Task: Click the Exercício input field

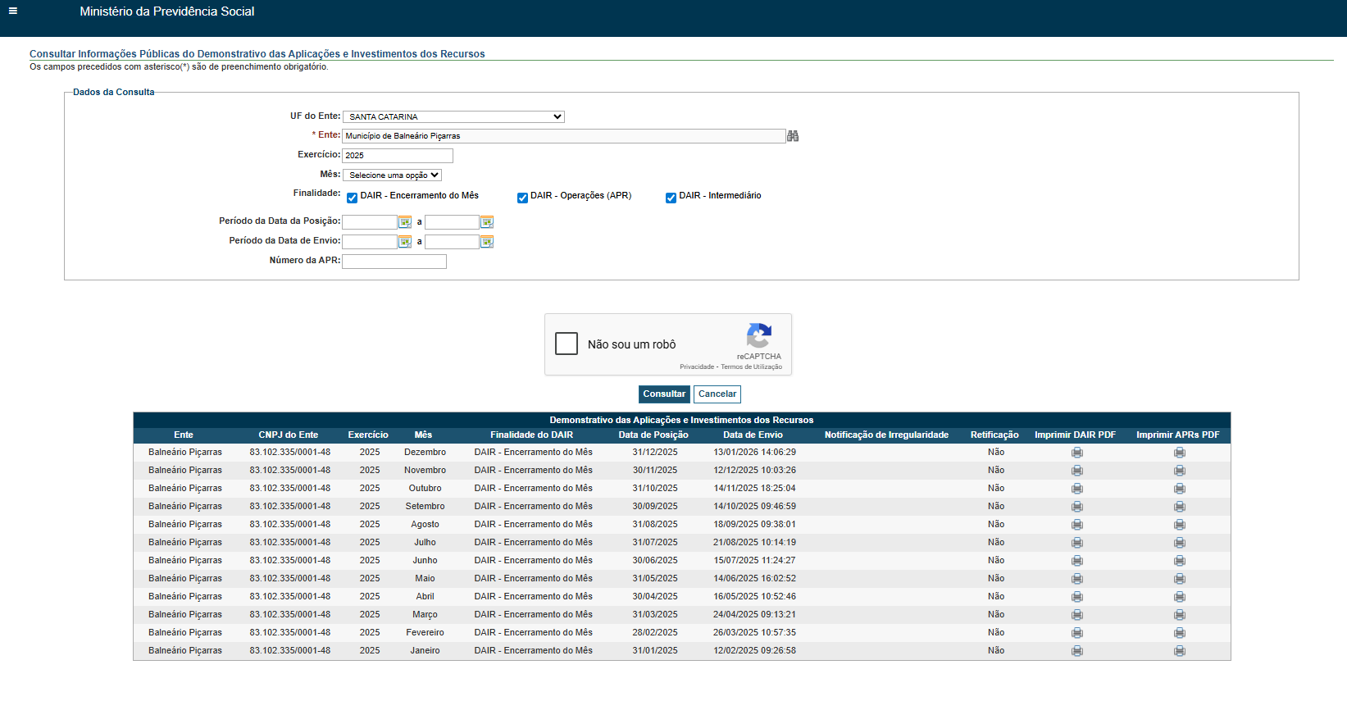Action: [x=398, y=156]
